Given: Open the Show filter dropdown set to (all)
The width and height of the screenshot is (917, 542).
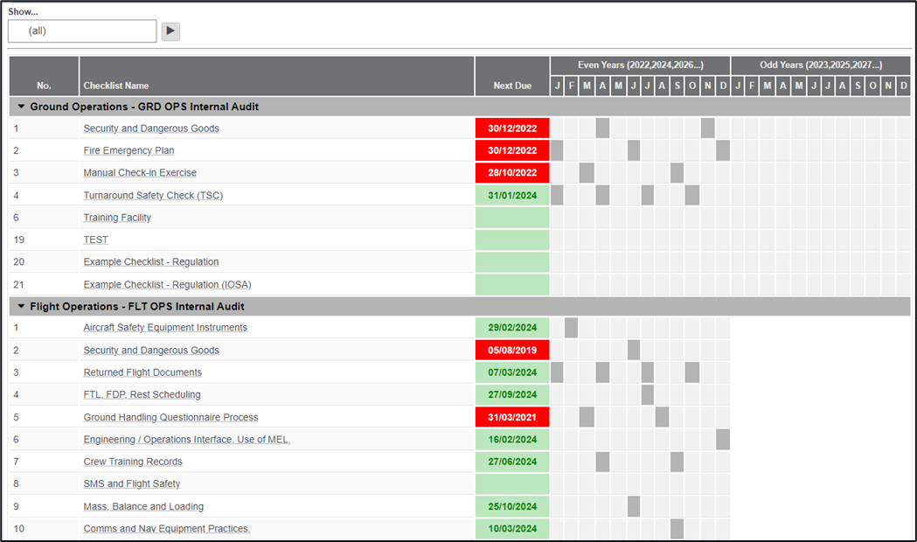Looking at the screenshot, I should pos(82,31).
